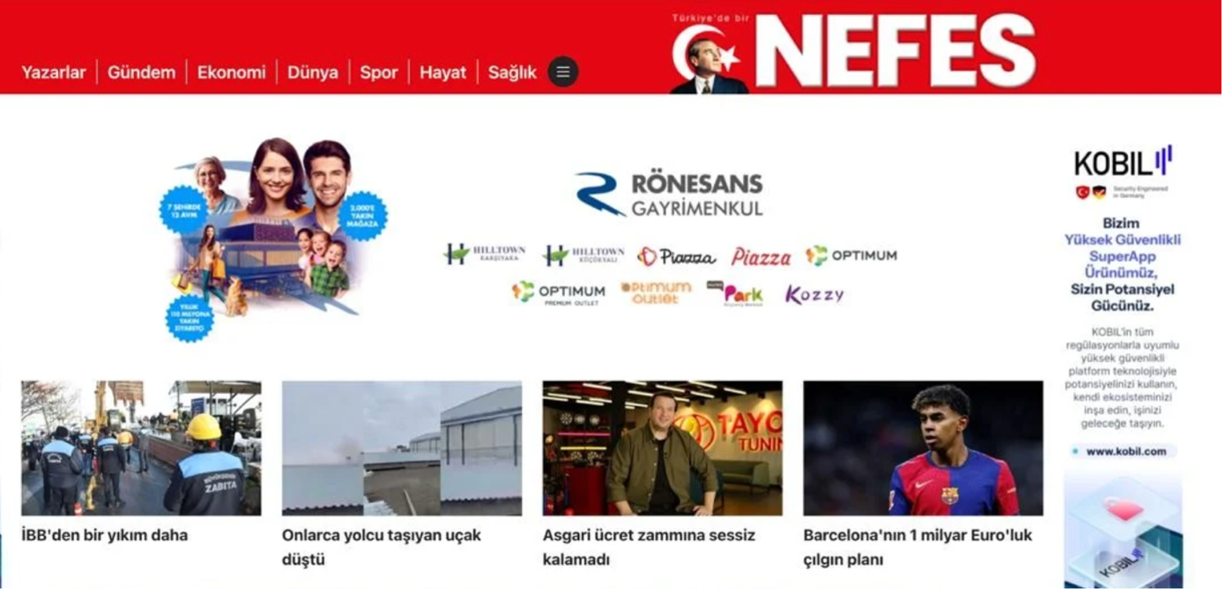This screenshot has height=592, width=1225.
Task: Go to the Gündem section
Action: pos(142,73)
